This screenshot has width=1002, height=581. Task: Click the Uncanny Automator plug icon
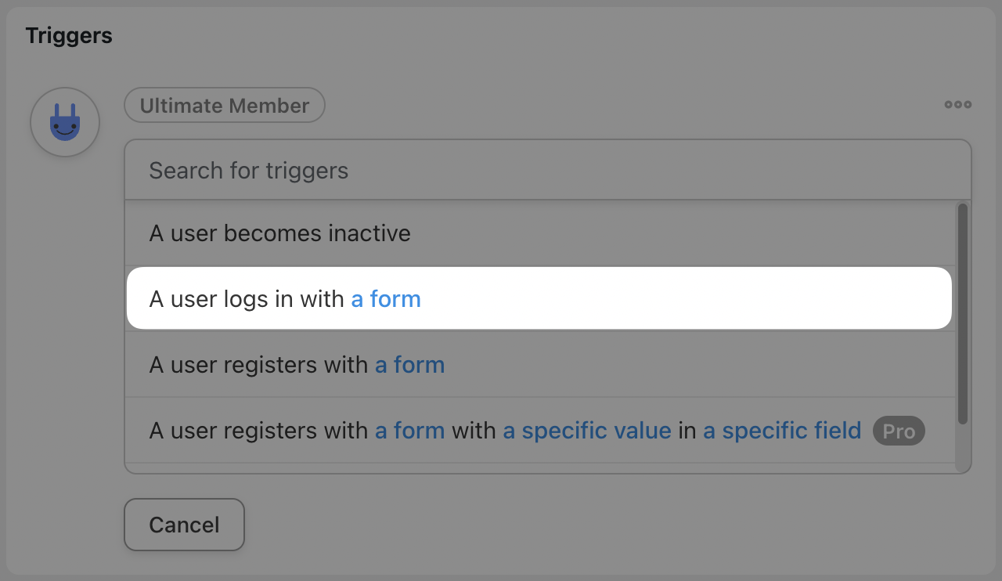(x=65, y=122)
